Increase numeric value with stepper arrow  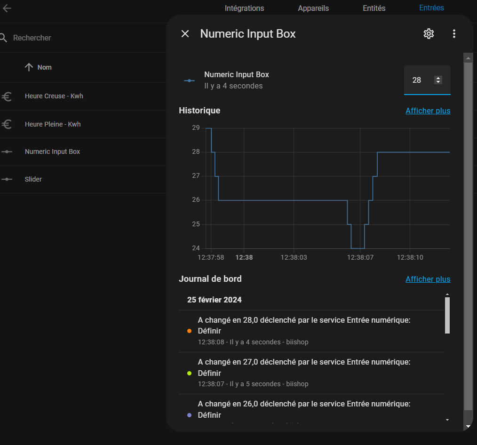point(438,78)
